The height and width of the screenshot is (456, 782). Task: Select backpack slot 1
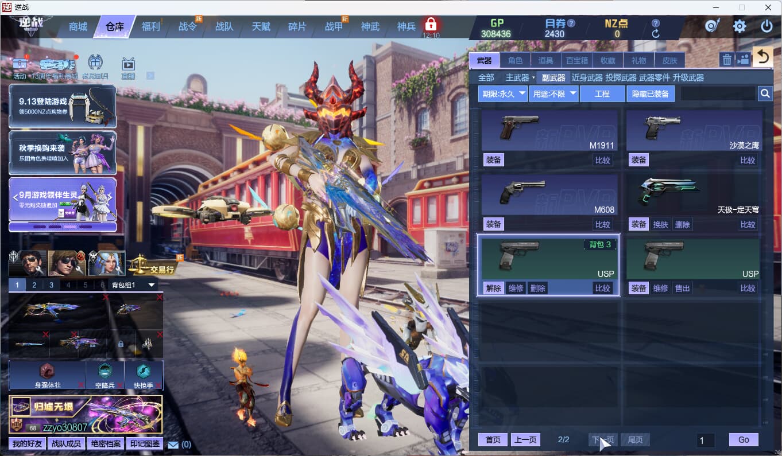tap(17, 285)
